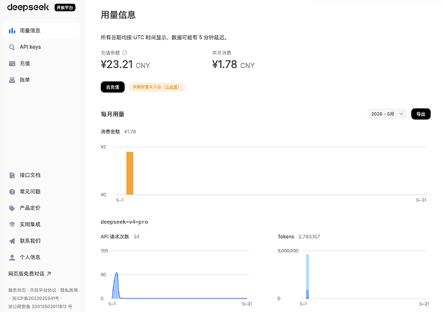Image resolution: width=443 pixels, height=312 pixels.
Task: Click the 开放平台协议 footer link
Action: click(43, 290)
